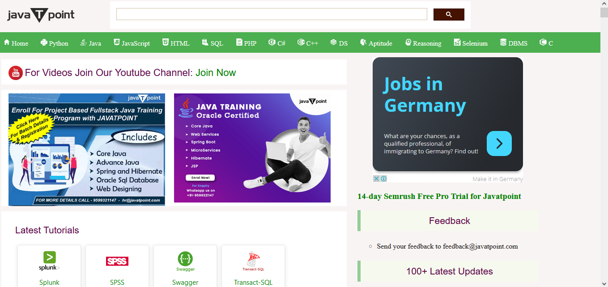608x287 pixels.
Task: Open the Home menu item
Action: pyautogui.click(x=20, y=43)
